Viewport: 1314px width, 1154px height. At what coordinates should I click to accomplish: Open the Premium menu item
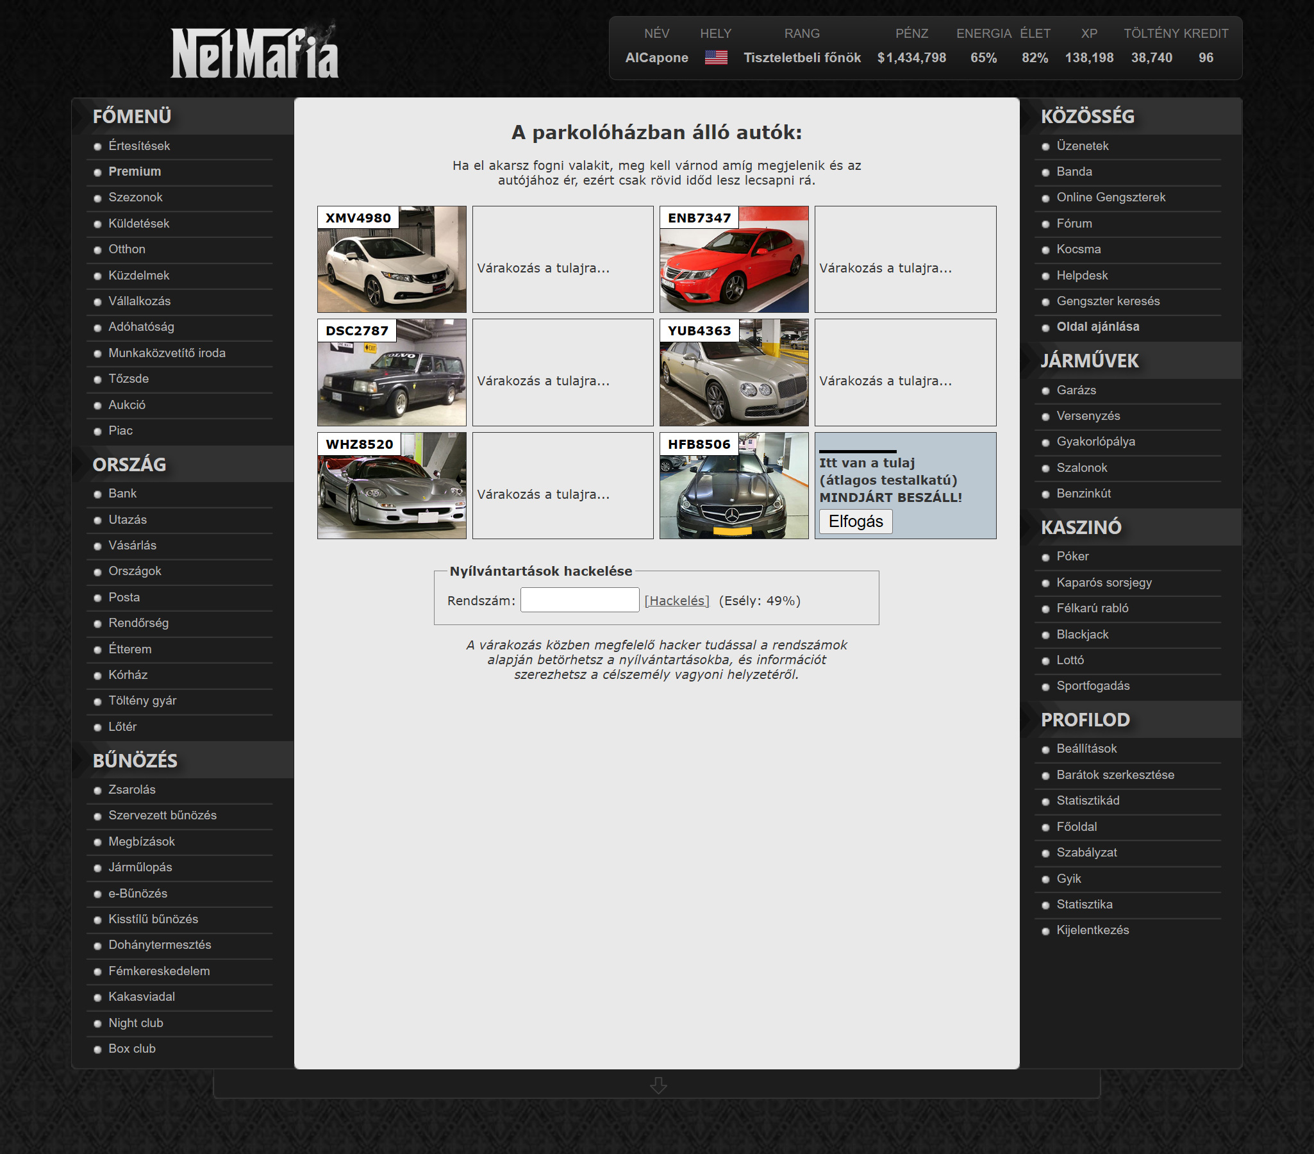(x=135, y=172)
